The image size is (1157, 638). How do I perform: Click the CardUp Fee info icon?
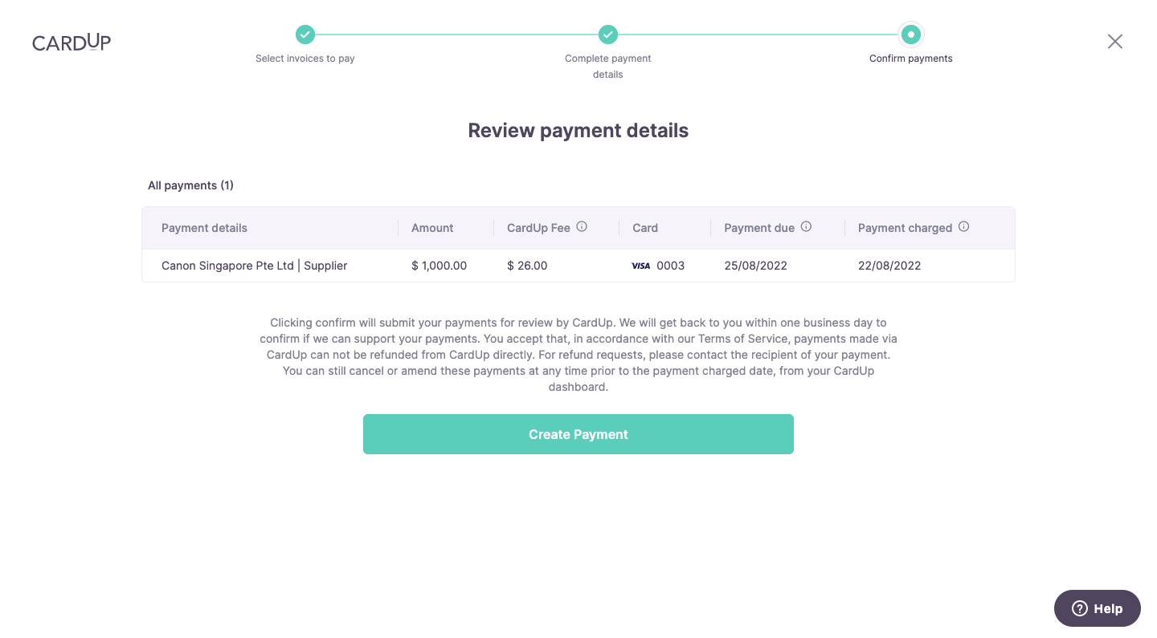[x=582, y=227]
